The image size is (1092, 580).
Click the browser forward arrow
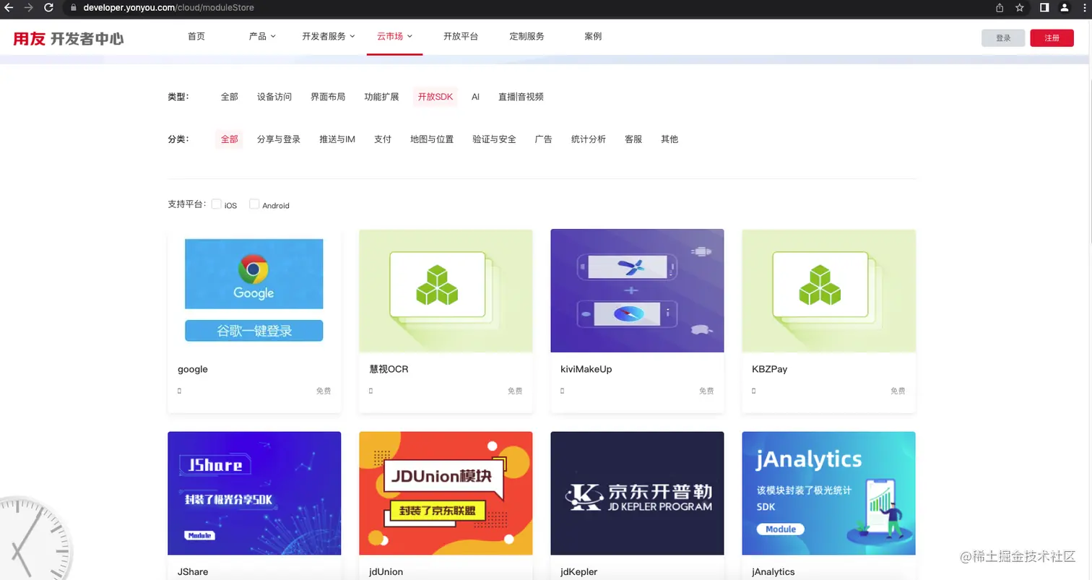(28, 7)
